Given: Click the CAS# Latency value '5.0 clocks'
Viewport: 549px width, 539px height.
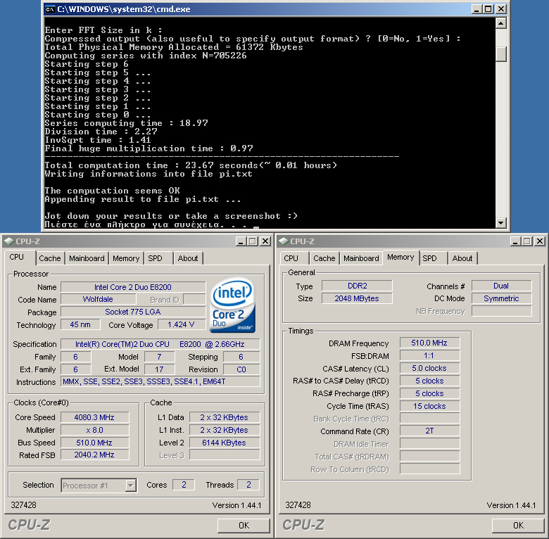Looking at the screenshot, I should 429,368.
